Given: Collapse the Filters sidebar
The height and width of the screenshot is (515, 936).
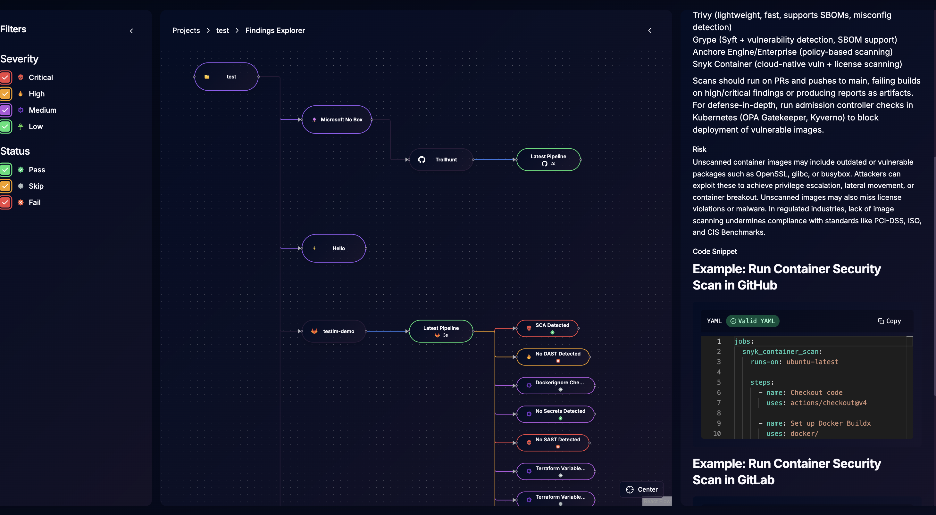Looking at the screenshot, I should click(131, 31).
